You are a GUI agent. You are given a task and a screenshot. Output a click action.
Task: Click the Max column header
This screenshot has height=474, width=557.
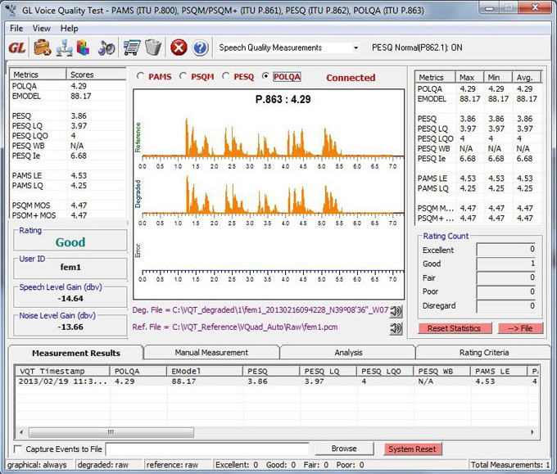(469, 78)
